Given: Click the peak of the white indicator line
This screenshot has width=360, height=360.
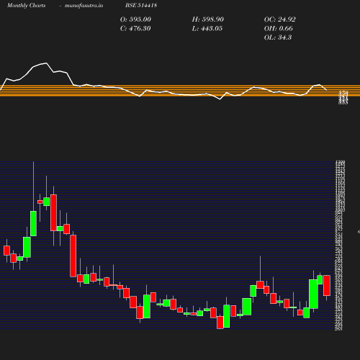Looking at the screenshot, I should (46, 63).
